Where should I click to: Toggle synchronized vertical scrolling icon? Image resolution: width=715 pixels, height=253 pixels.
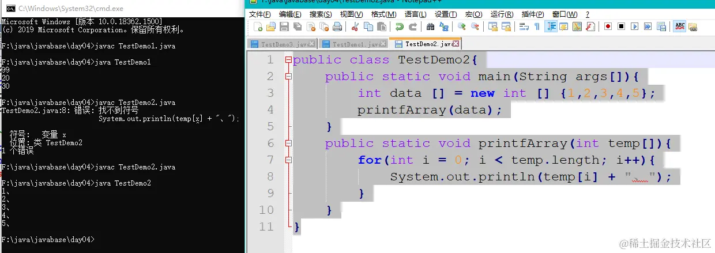pos(493,27)
